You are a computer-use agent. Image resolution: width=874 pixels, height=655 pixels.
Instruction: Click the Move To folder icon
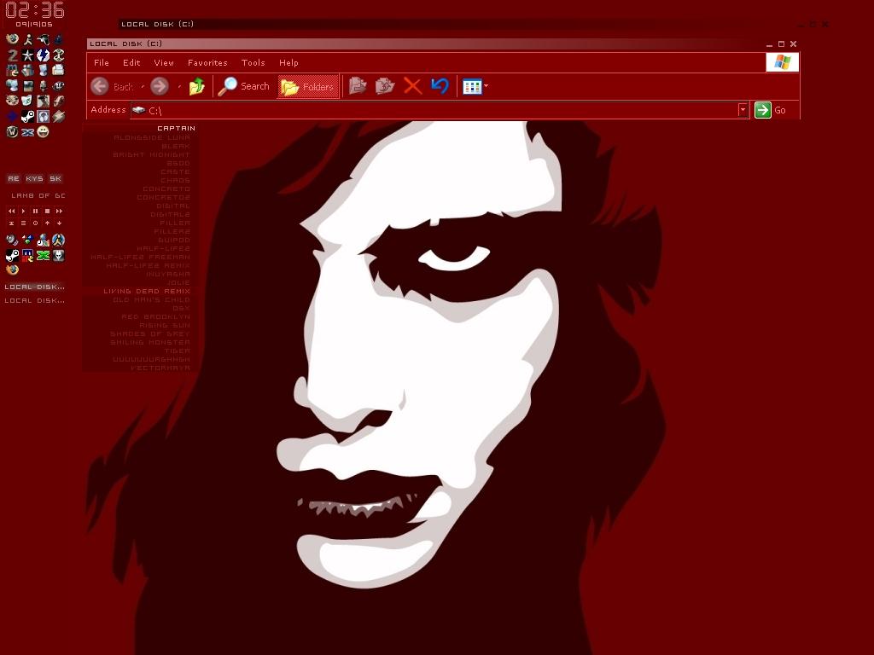click(x=358, y=86)
